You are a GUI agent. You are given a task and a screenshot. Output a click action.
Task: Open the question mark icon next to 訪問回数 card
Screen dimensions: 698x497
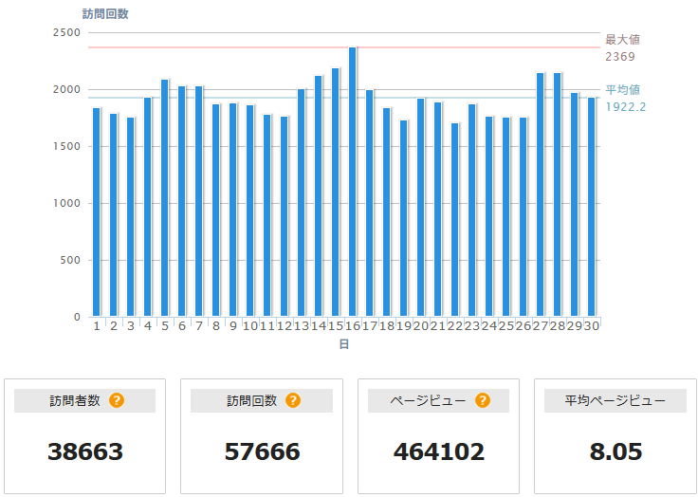coord(293,400)
